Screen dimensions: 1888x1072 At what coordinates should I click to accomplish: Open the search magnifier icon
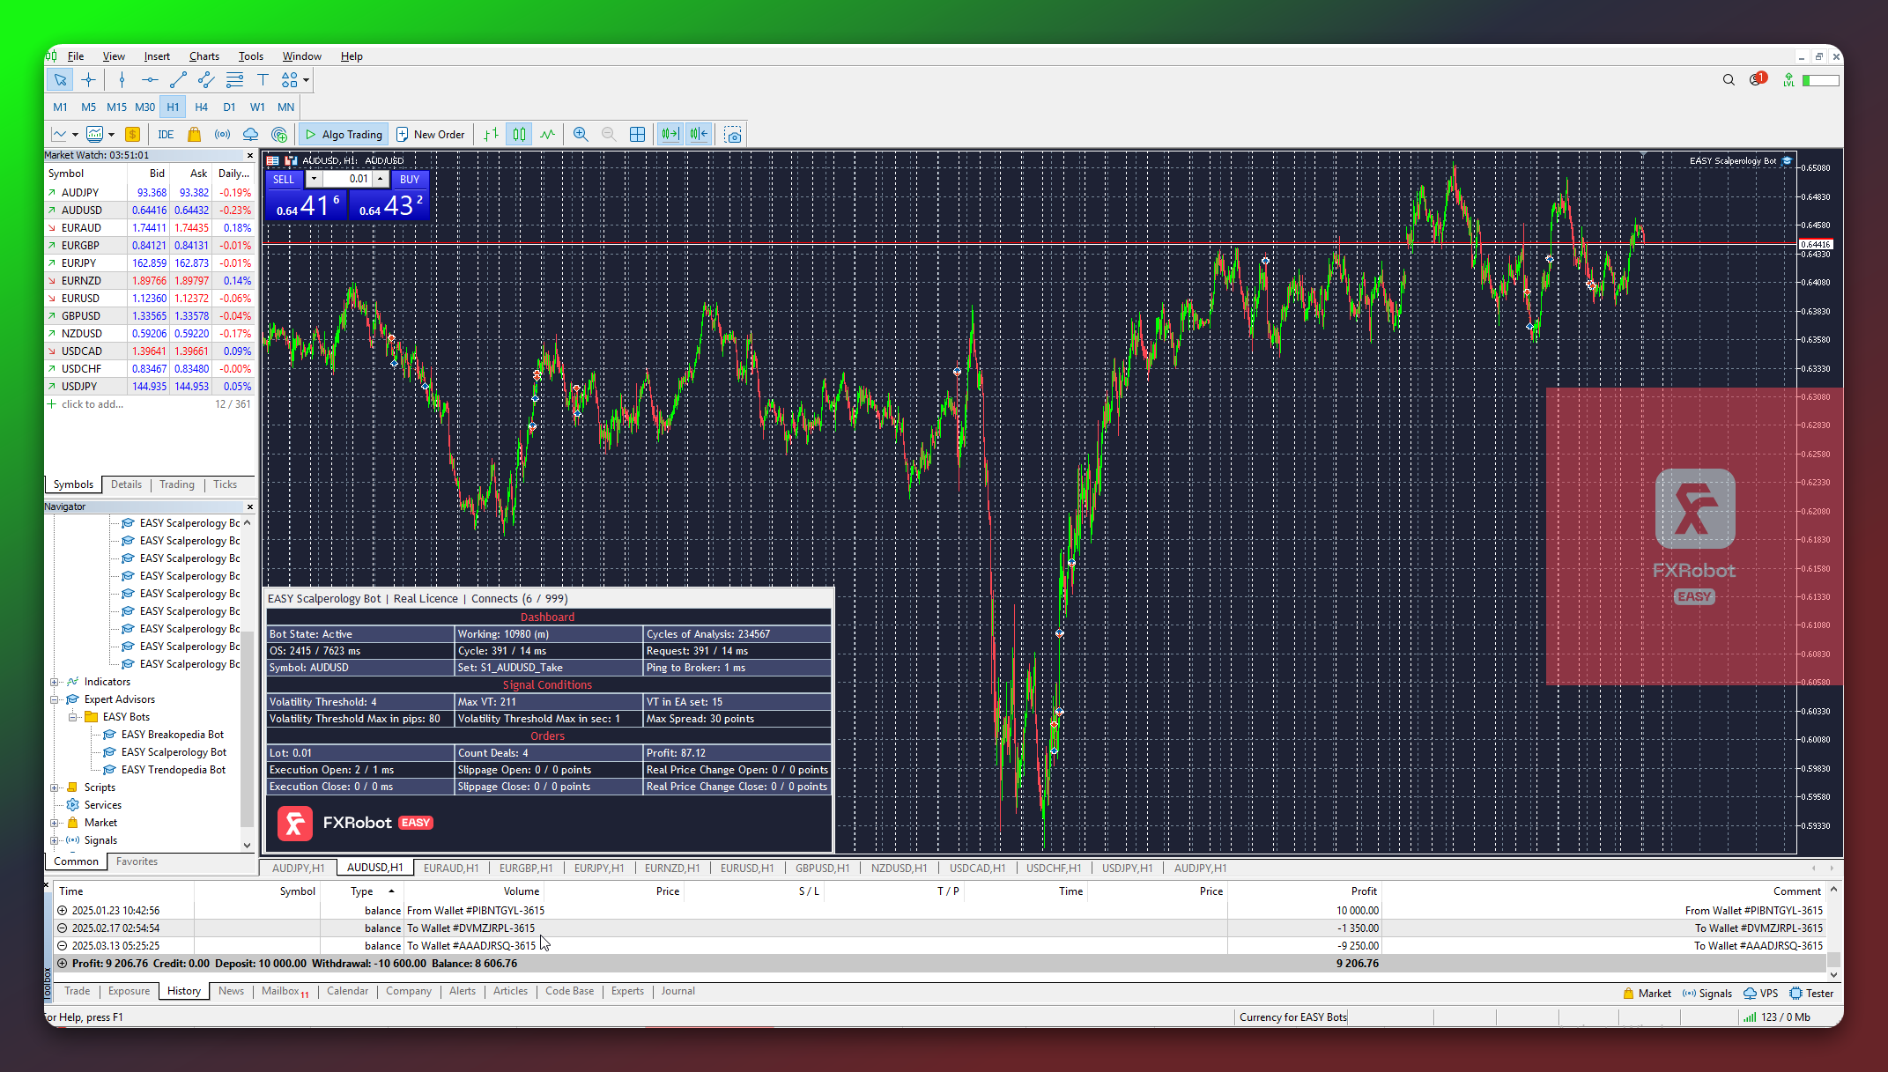pyautogui.click(x=1729, y=80)
